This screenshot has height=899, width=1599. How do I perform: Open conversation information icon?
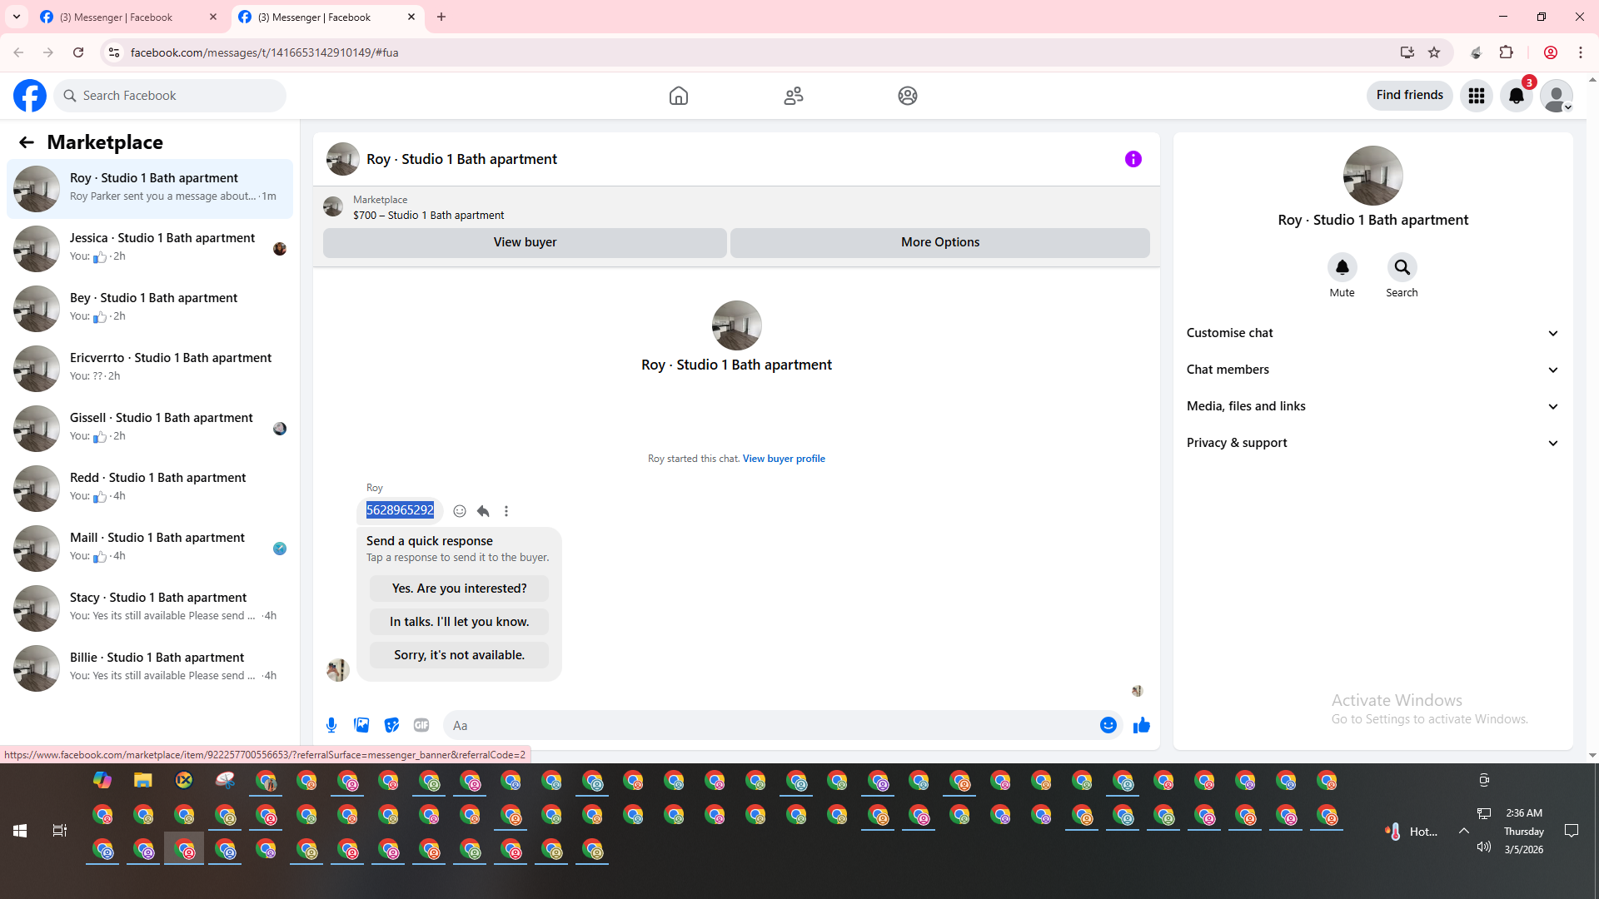point(1133,159)
